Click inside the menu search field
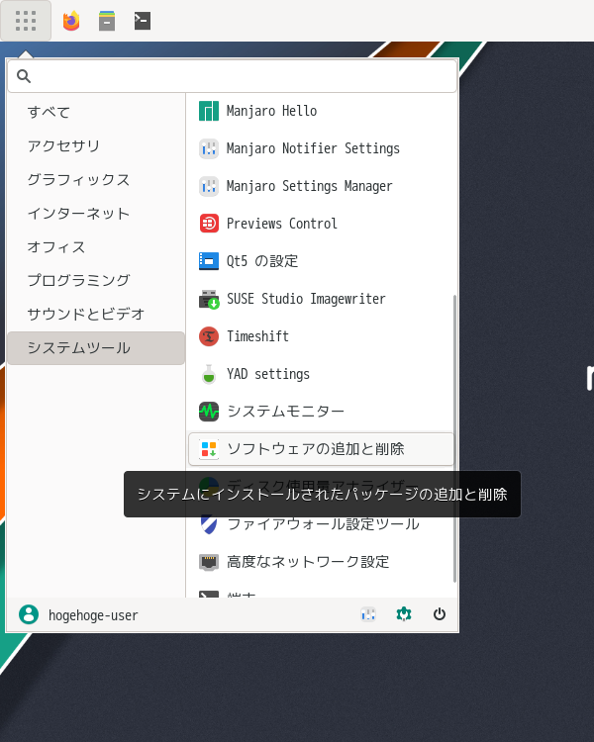 (x=232, y=76)
